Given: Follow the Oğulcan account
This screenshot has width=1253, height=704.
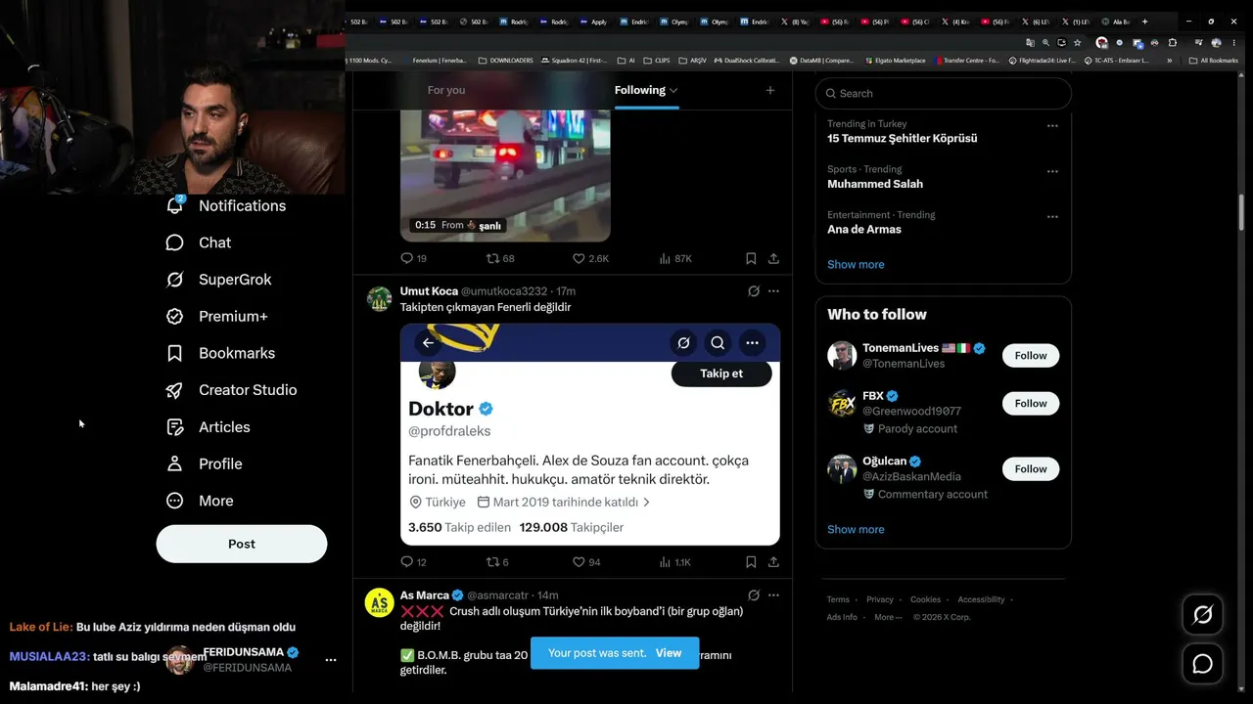Looking at the screenshot, I should coord(1031,469).
